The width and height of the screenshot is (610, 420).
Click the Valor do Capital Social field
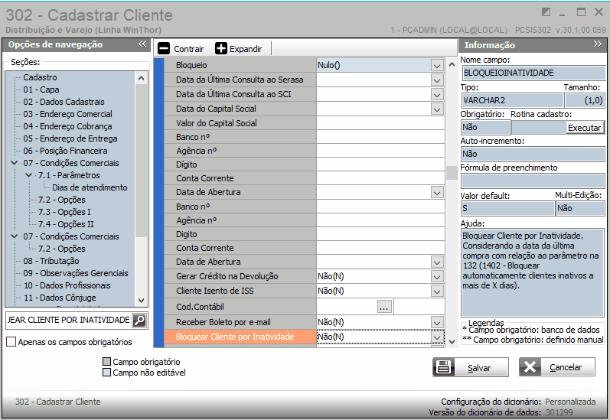[x=380, y=123]
